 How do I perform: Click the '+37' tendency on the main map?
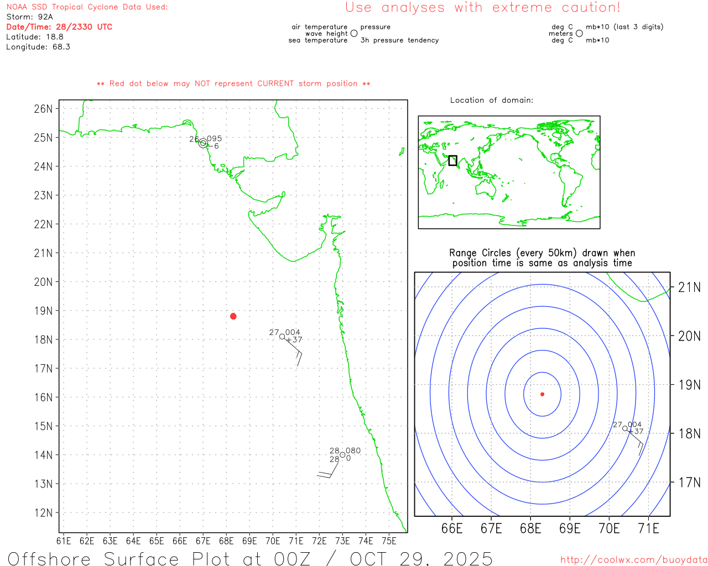click(x=294, y=340)
